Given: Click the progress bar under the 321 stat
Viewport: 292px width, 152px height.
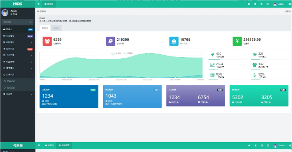Looking at the screenshot, I should (270, 59).
